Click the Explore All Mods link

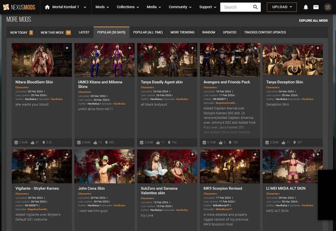(x=313, y=21)
